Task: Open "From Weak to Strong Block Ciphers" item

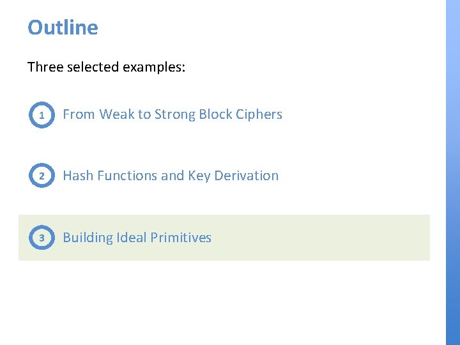Action: [x=172, y=114]
